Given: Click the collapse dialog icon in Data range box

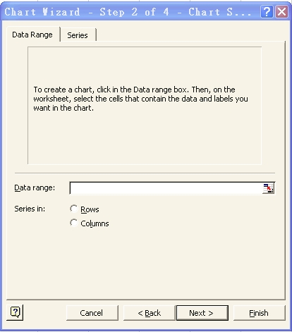Looking at the screenshot, I should (x=268, y=188).
